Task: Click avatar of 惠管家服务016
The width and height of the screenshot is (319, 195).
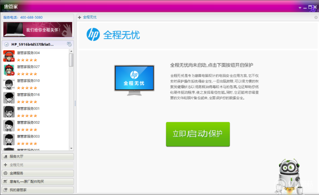Action: [x=9, y=98]
